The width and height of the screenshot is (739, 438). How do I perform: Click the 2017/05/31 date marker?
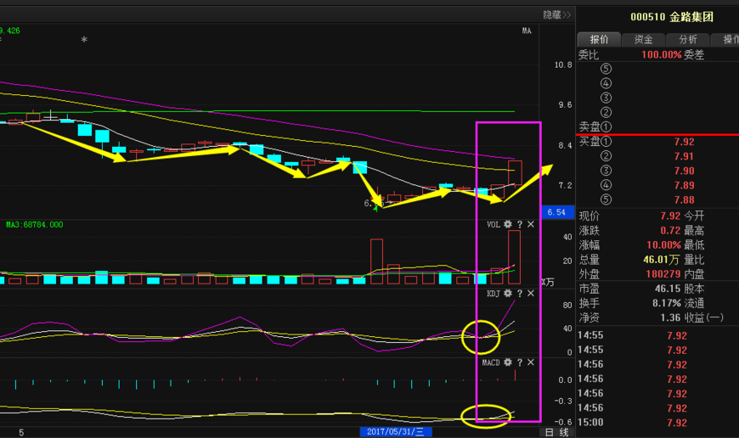tap(396, 432)
